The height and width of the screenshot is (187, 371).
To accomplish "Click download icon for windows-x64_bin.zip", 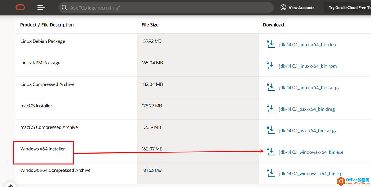I will 271,173.
